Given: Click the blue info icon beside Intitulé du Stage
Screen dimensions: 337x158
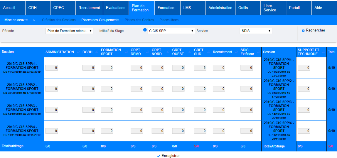Looking at the screenshot, I should click(x=145, y=30).
